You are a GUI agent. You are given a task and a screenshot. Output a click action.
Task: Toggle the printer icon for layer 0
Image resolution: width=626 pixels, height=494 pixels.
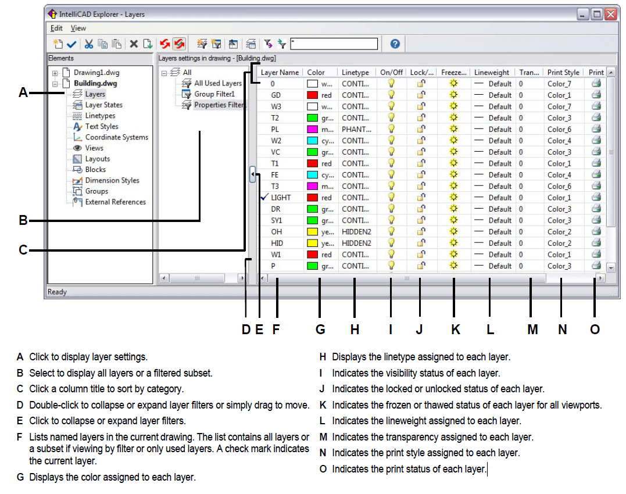tap(596, 83)
